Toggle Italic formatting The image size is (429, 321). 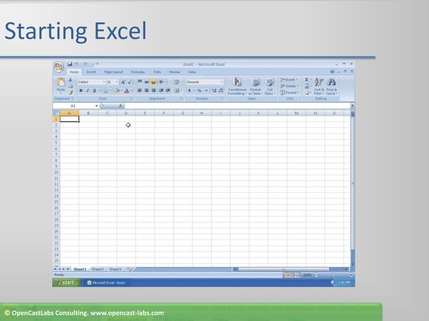pos(87,91)
